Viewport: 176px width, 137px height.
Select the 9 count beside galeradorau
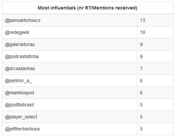pos(141,45)
